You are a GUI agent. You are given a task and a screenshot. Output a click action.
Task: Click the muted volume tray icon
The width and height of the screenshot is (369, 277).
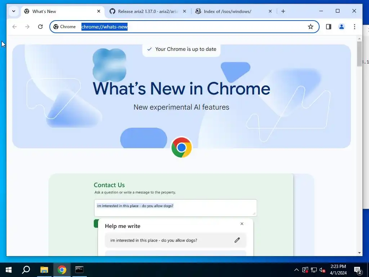tap(323, 270)
